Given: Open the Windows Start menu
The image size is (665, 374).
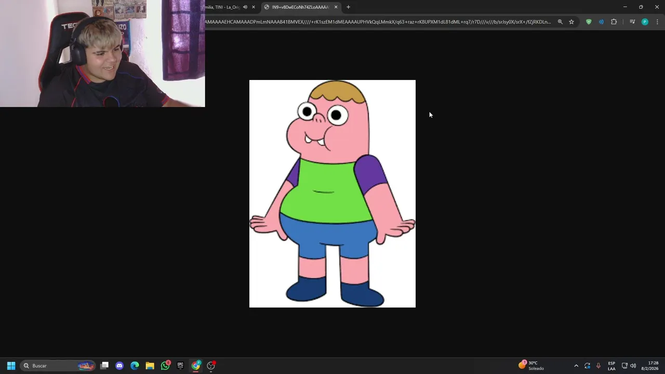Looking at the screenshot, I should point(11,366).
